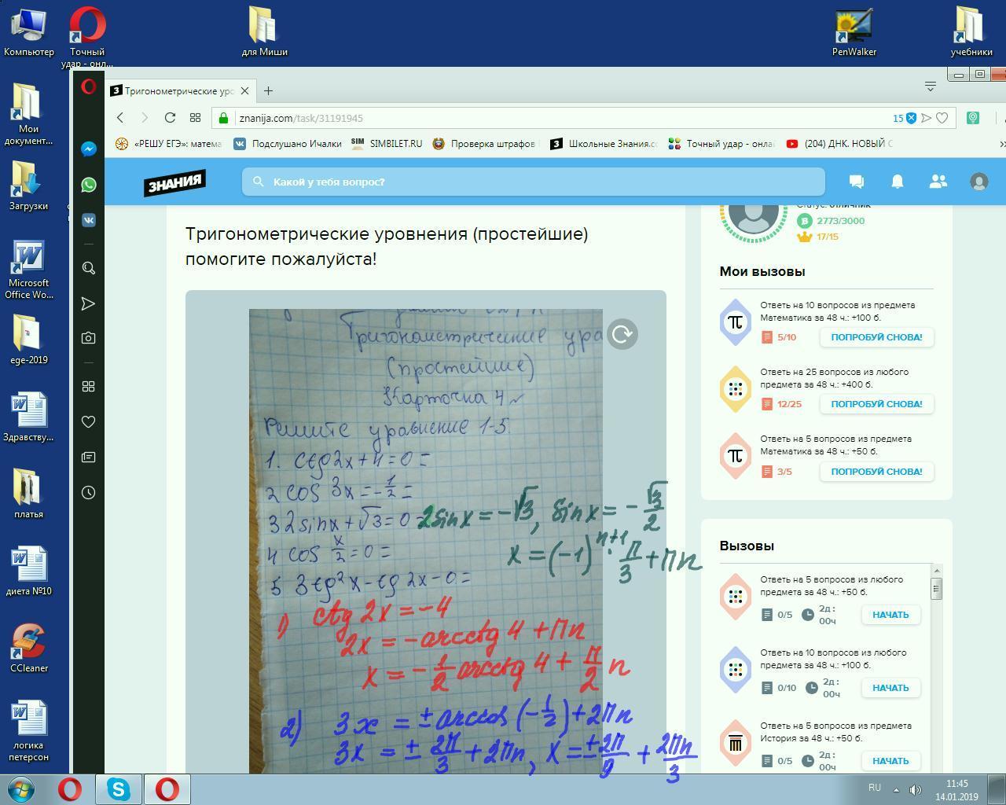Image resolution: width=1006 pixels, height=805 pixels.
Task: Select the для Миши desktop folder
Action: [x=264, y=33]
